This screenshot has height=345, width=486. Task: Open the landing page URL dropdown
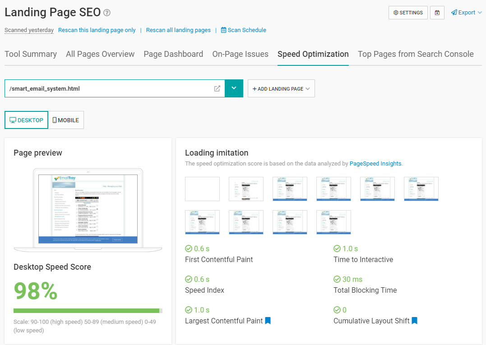(x=234, y=88)
